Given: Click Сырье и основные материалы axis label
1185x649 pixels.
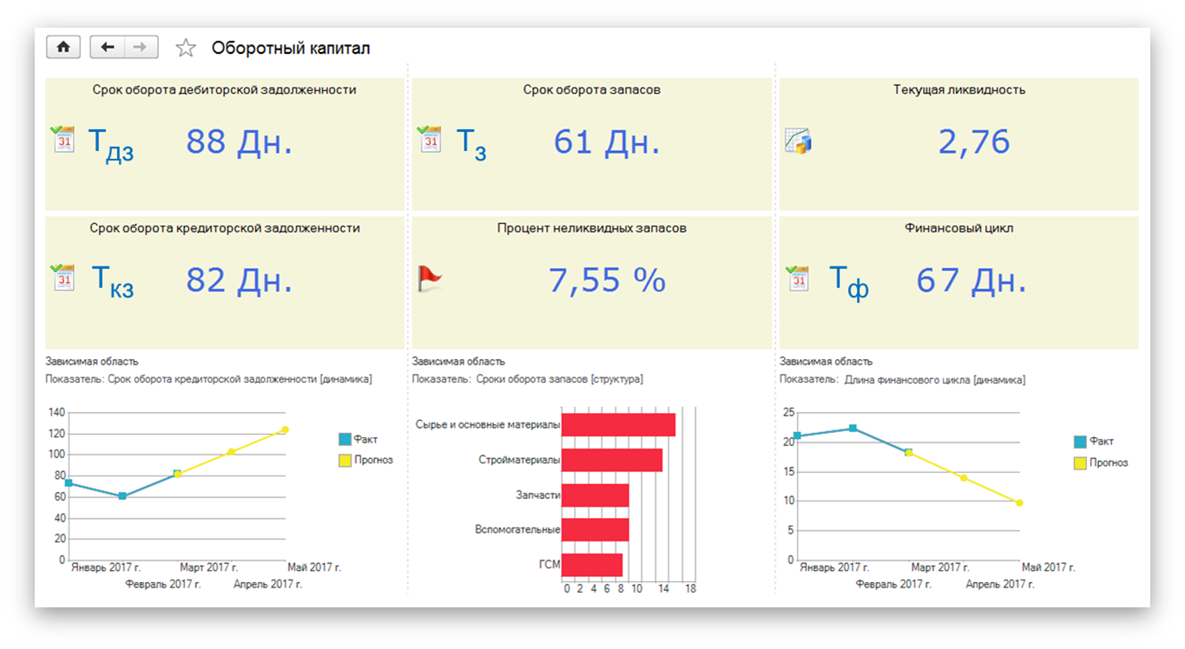Looking at the screenshot, I should coord(488,425).
